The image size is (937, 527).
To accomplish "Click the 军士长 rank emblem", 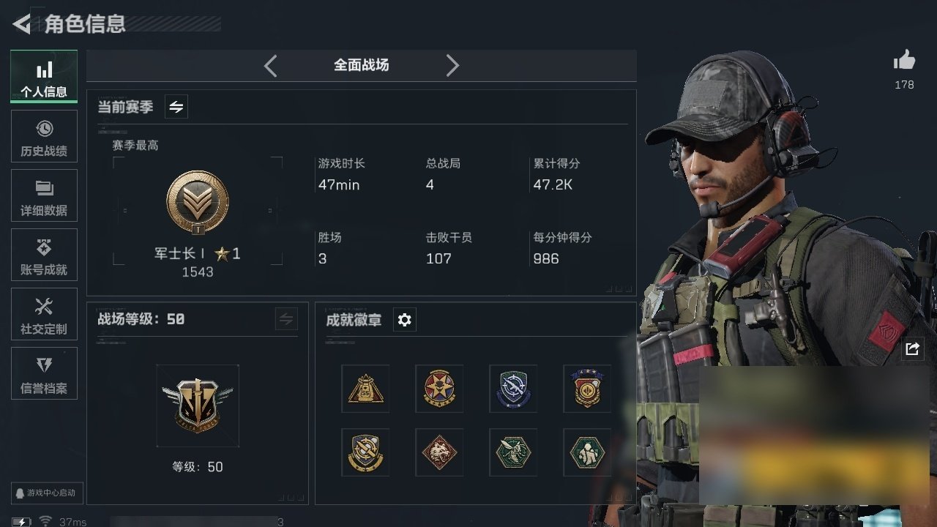I will pyautogui.click(x=198, y=203).
